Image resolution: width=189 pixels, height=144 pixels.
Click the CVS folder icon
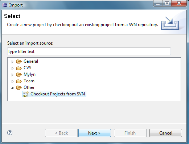pos(19,68)
